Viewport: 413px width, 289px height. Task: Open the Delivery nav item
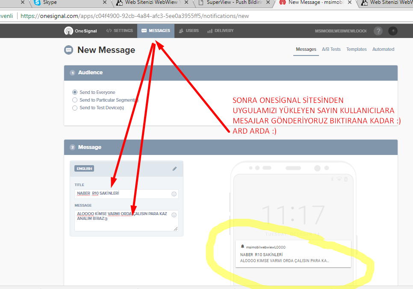(x=221, y=31)
